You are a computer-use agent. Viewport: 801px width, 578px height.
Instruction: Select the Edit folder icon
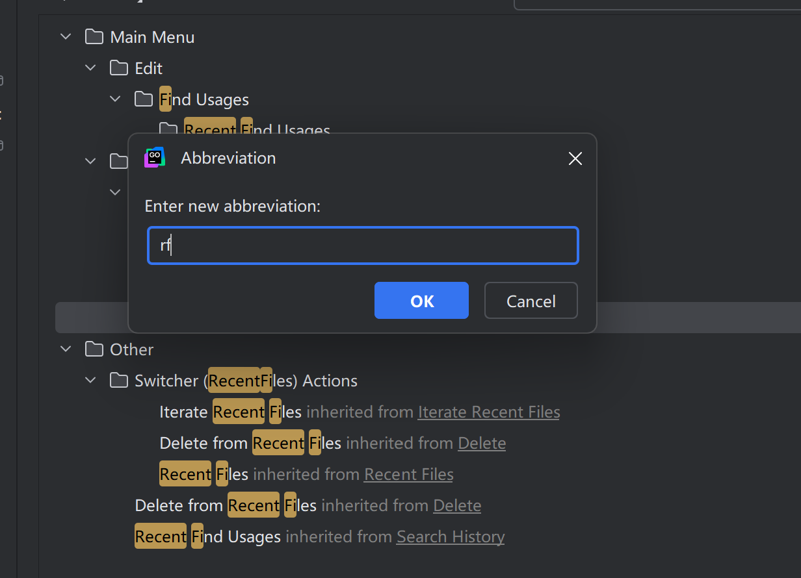click(119, 68)
